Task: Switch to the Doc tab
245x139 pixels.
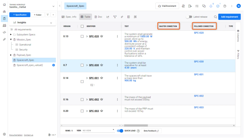Action: point(98,17)
